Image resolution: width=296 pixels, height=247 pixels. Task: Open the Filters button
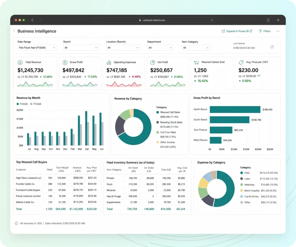(264, 31)
